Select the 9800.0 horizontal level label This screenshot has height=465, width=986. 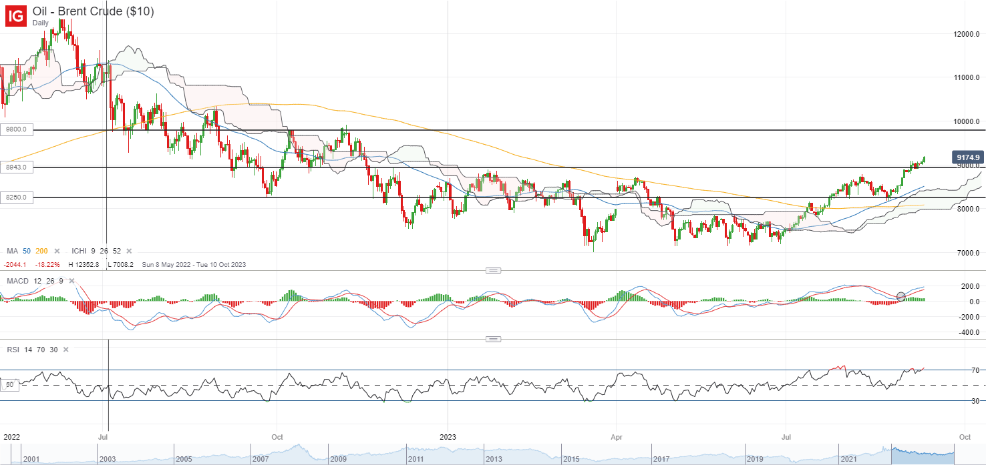click(17, 130)
